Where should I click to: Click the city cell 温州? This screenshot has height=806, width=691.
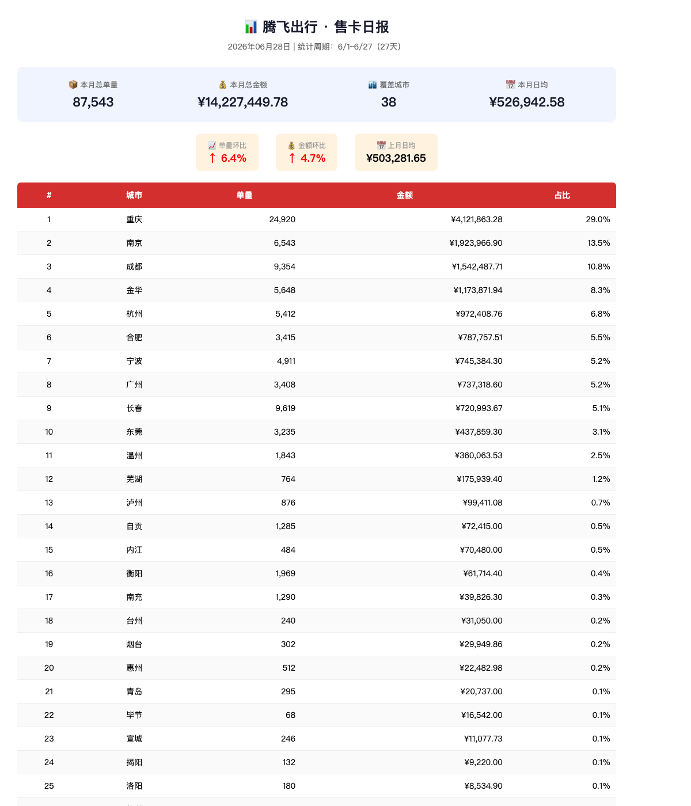click(134, 455)
